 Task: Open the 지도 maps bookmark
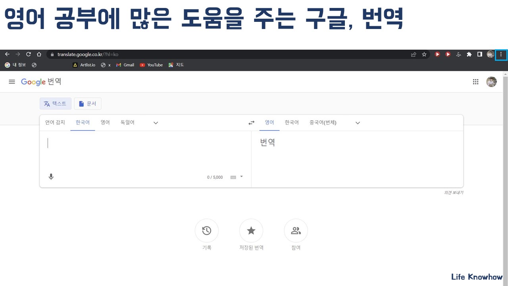point(176,65)
